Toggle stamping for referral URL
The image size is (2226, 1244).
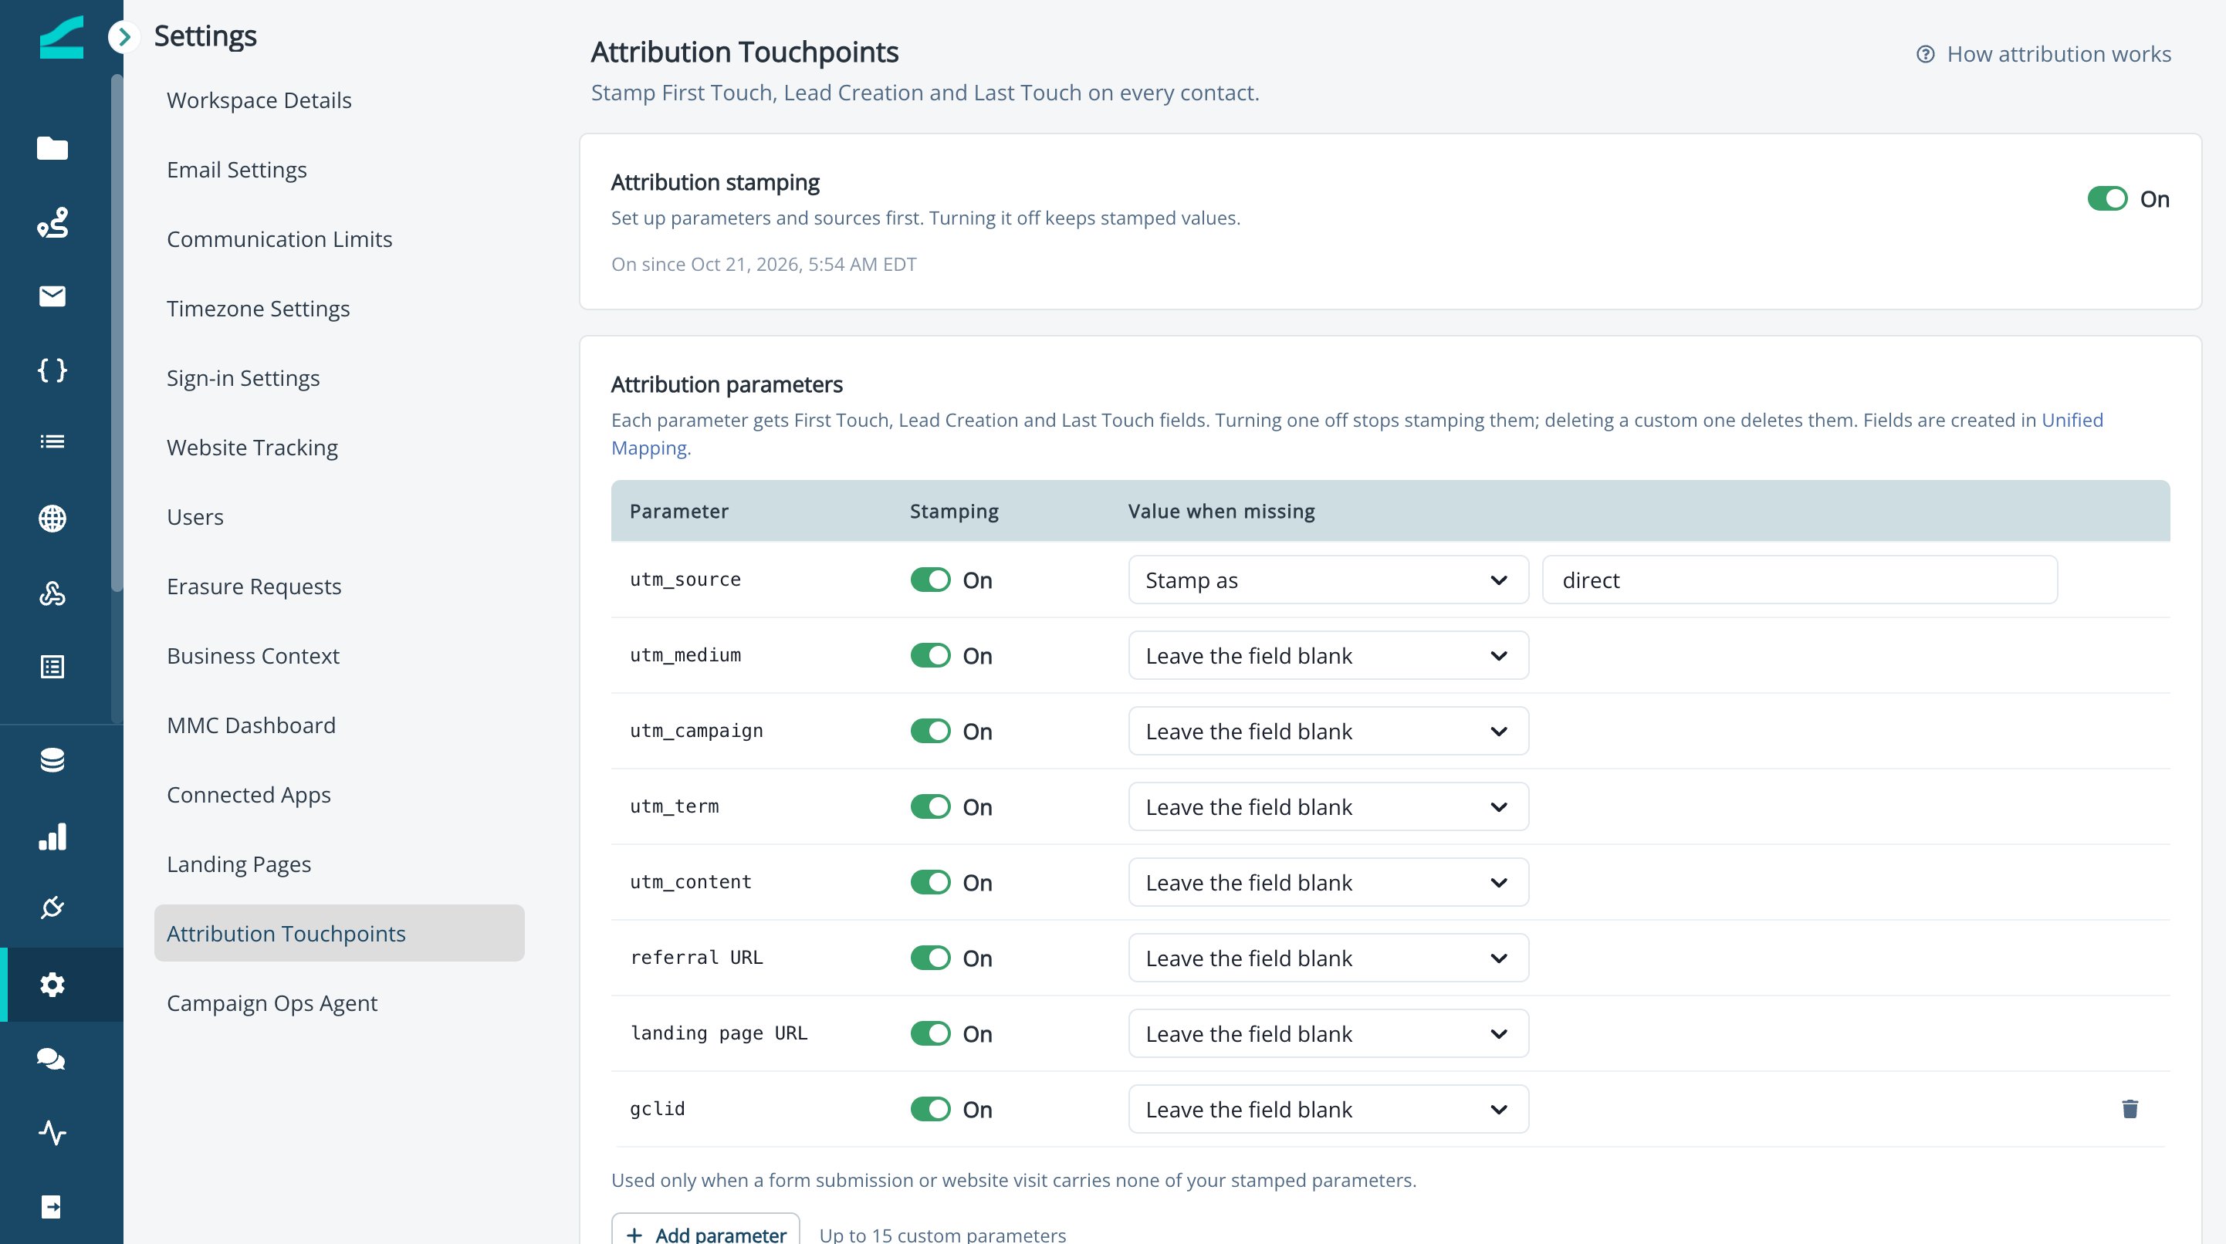[931, 958]
